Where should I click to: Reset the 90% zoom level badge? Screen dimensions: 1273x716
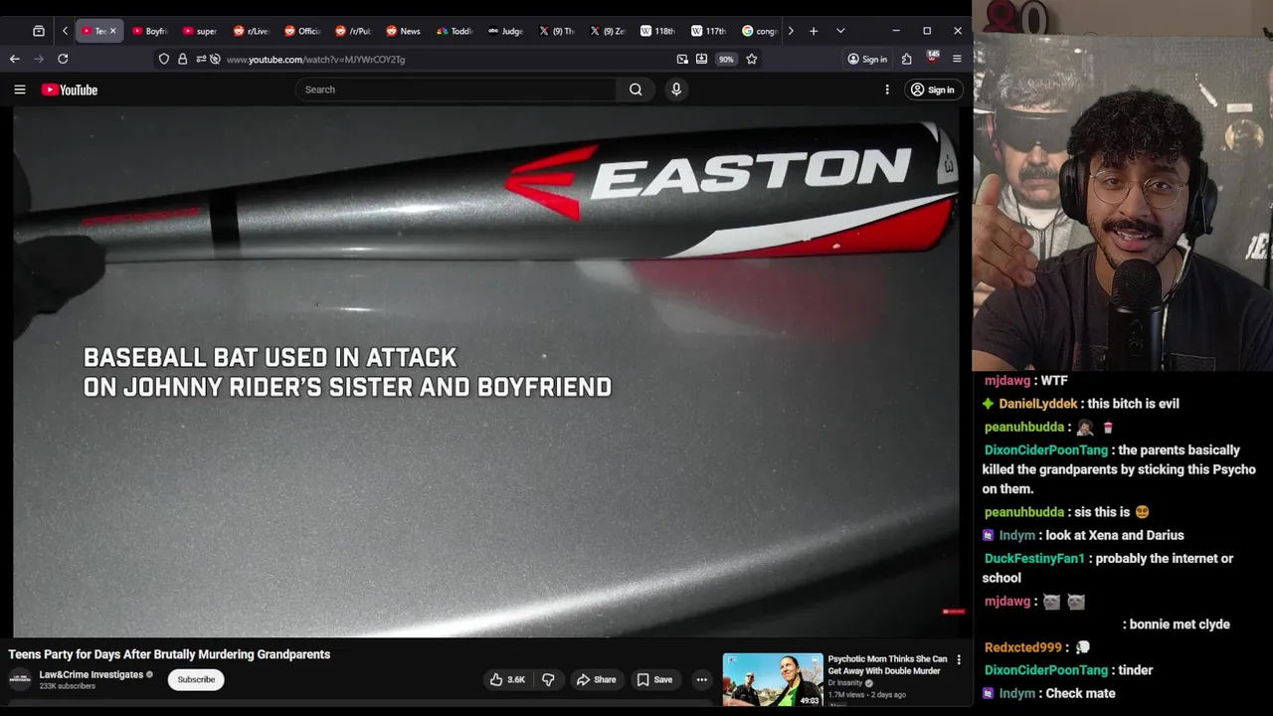(x=726, y=59)
